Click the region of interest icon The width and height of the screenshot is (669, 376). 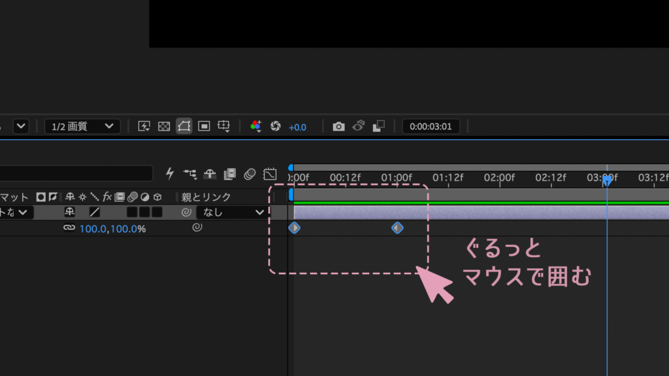pos(204,126)
